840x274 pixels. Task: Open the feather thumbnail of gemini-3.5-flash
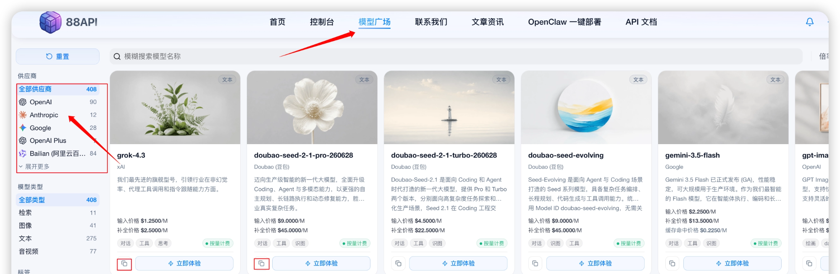723,108
